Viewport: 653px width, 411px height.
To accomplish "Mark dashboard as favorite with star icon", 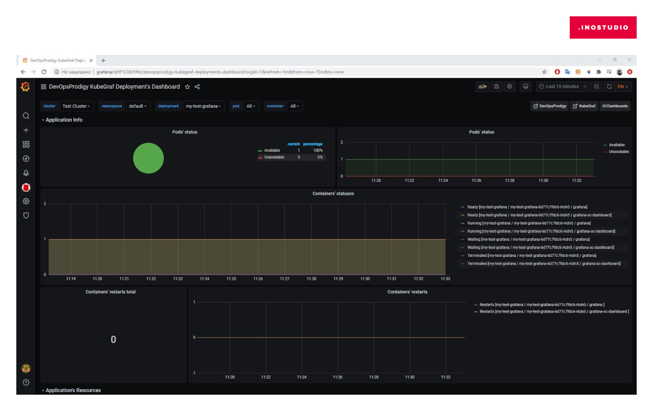I will pyautogui.click(x=187, y=87).
